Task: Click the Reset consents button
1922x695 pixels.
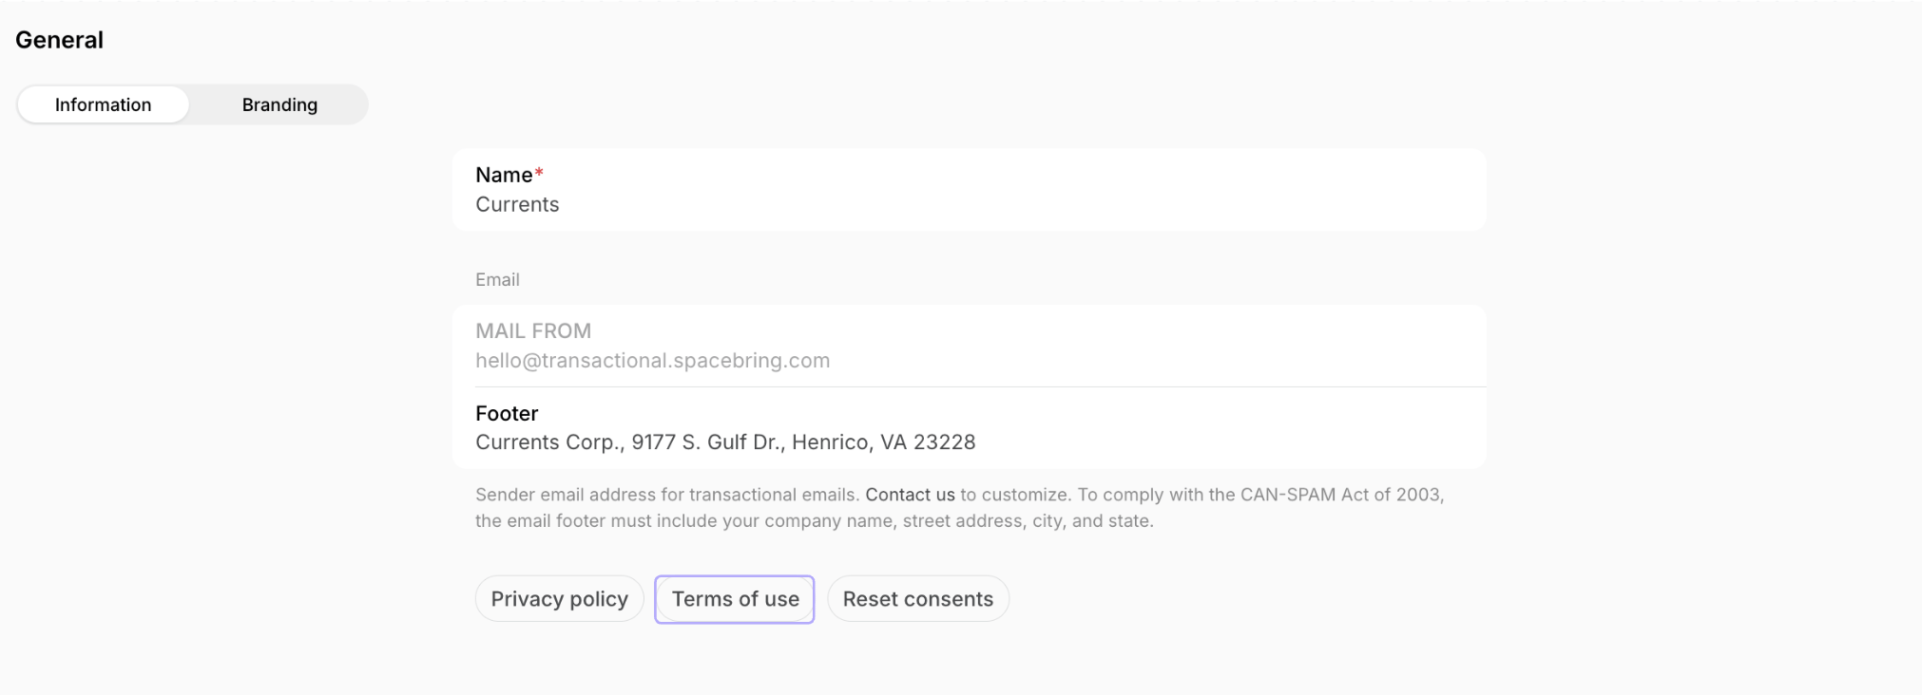Action: coord(917,599)
